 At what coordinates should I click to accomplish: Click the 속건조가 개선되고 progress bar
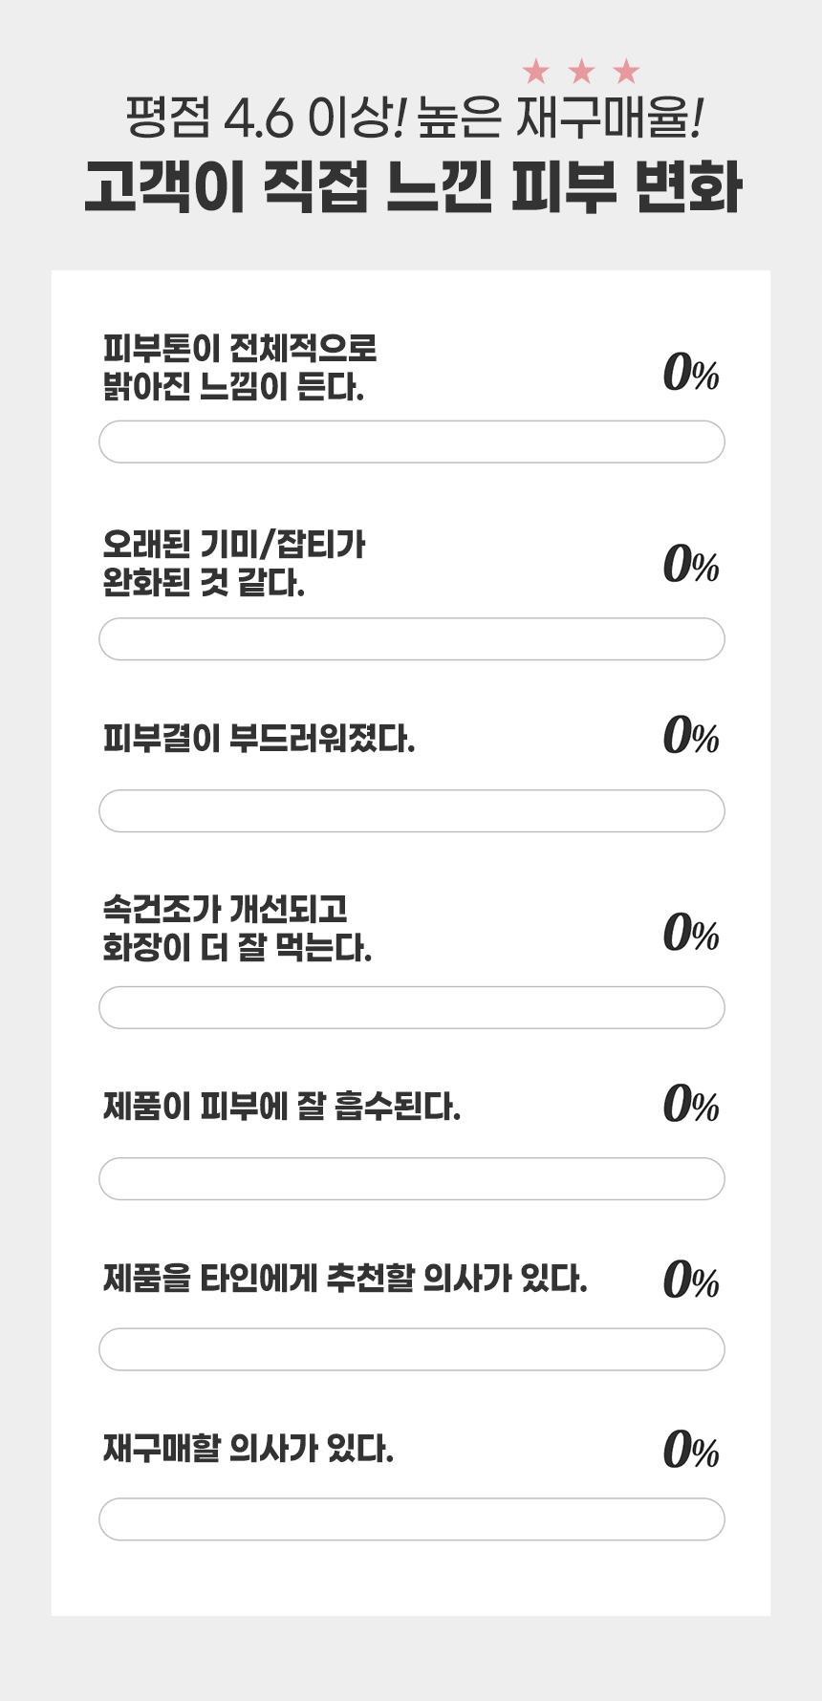click(412, 1007)
